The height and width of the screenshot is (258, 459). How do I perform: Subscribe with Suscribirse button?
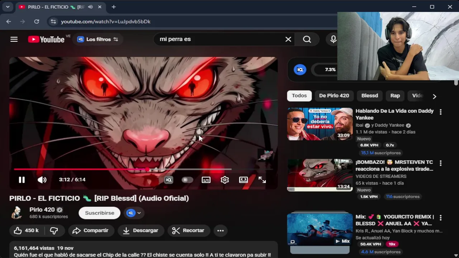99,213
